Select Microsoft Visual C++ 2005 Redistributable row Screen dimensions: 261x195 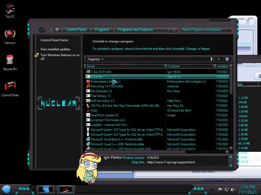[157, 144]
